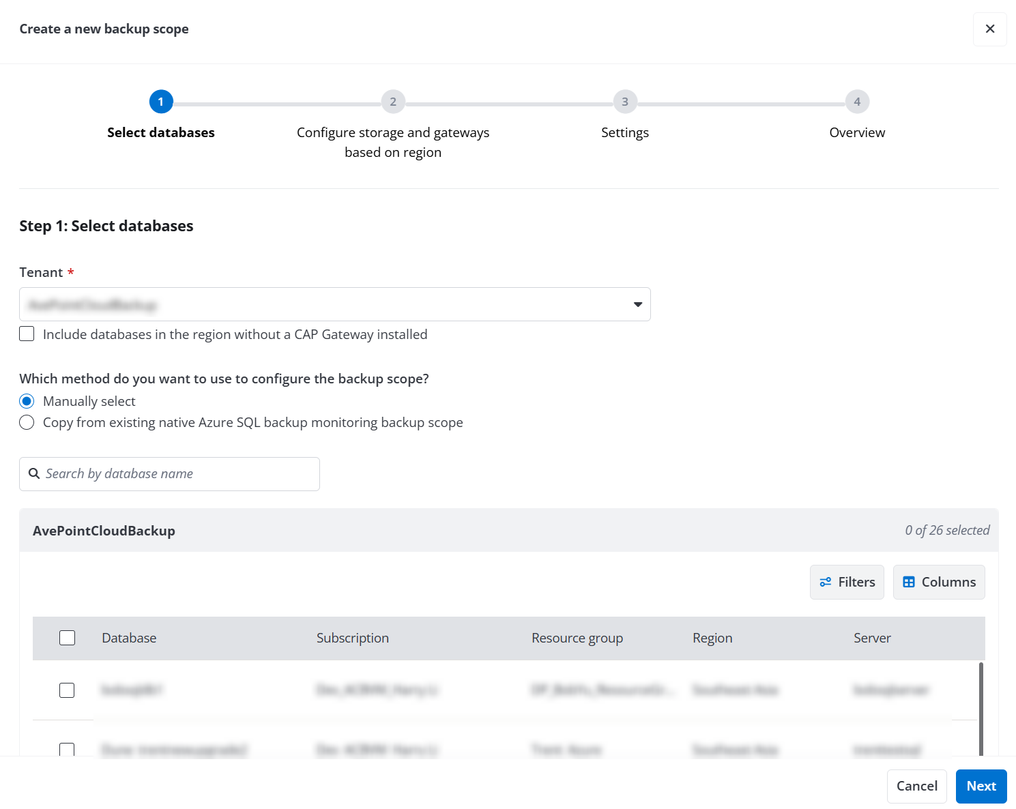This screenshot has height=809, width=1016.
Task: Click the Next button
Action: [981, 786]
